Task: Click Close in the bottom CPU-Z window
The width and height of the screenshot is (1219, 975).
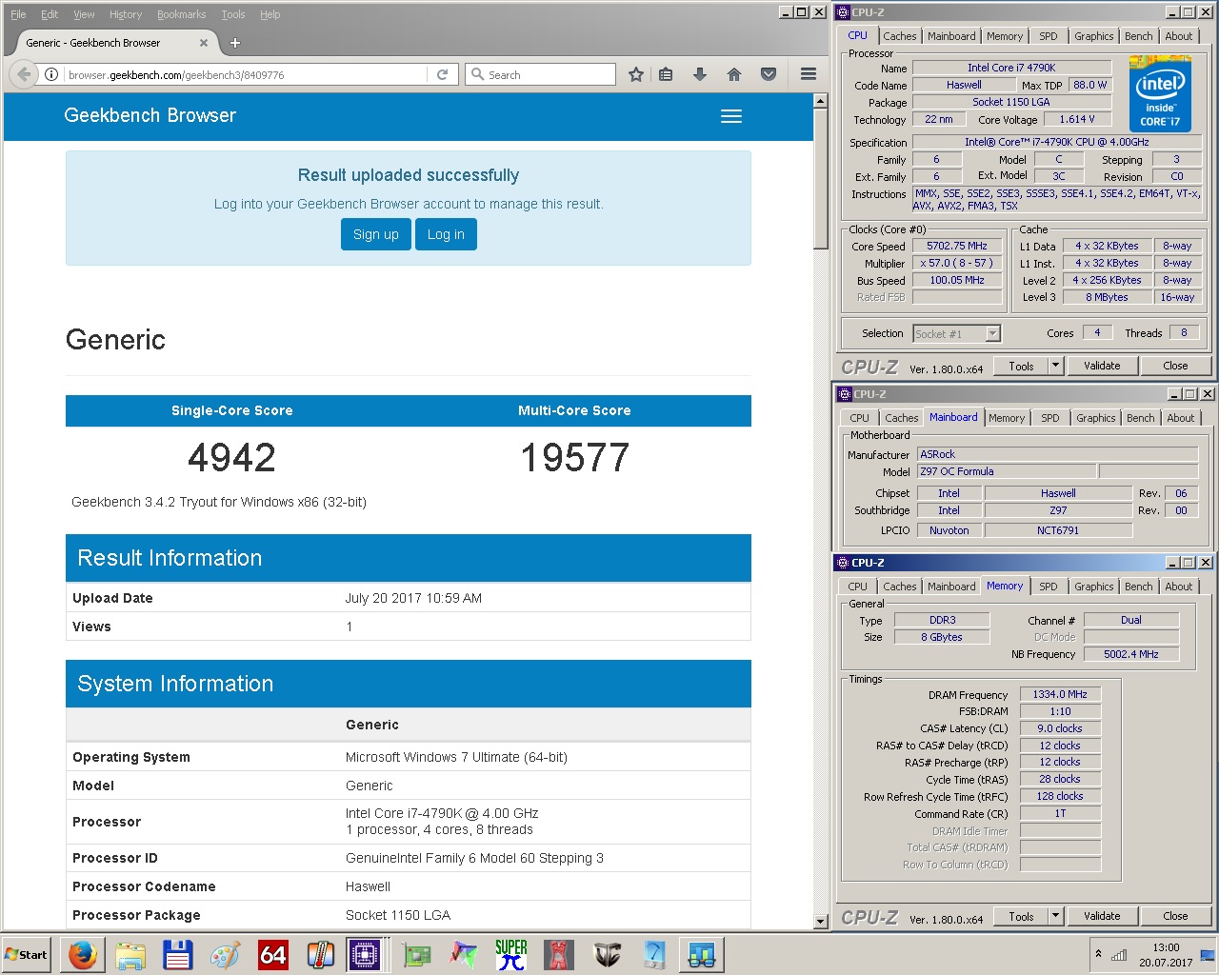Action: pos(1175,916)
